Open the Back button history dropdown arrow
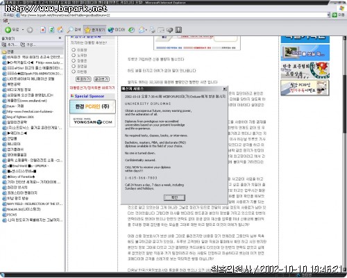This screenshot has height=278, width=347. (23, 30)
